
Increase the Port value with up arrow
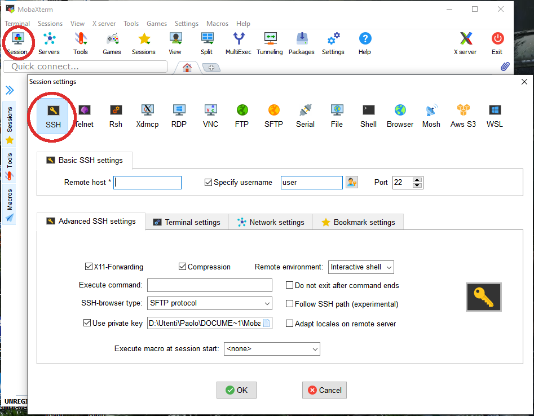coord(417,179)
